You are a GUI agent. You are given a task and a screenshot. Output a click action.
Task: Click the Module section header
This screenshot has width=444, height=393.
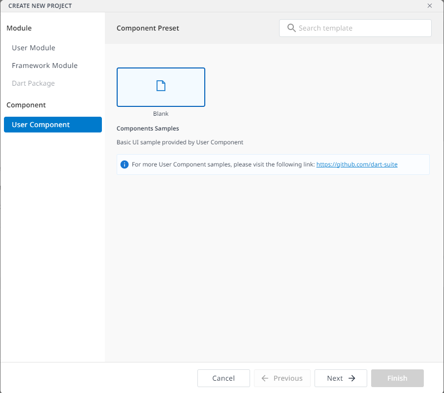[19, 28]
